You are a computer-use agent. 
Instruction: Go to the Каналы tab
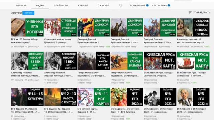coord(83,5)
